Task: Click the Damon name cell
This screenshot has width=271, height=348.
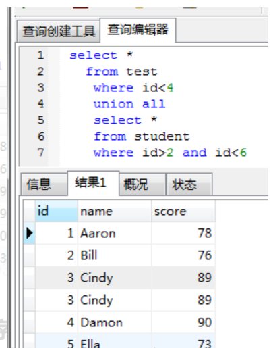Action: coord(115,322)
